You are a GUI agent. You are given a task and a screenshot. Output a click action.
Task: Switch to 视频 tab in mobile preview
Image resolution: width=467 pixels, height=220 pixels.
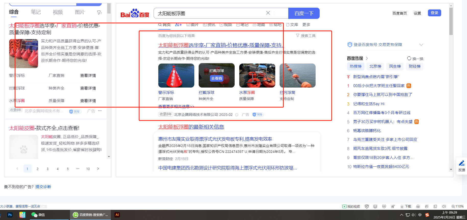58,12
